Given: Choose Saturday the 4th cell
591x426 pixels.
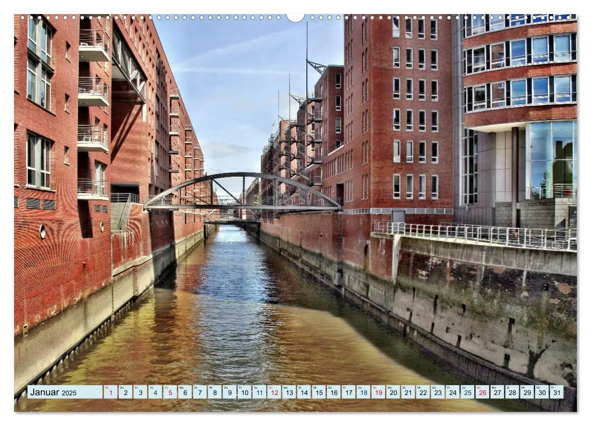Looking at the screenshot, I should [155, 392].
